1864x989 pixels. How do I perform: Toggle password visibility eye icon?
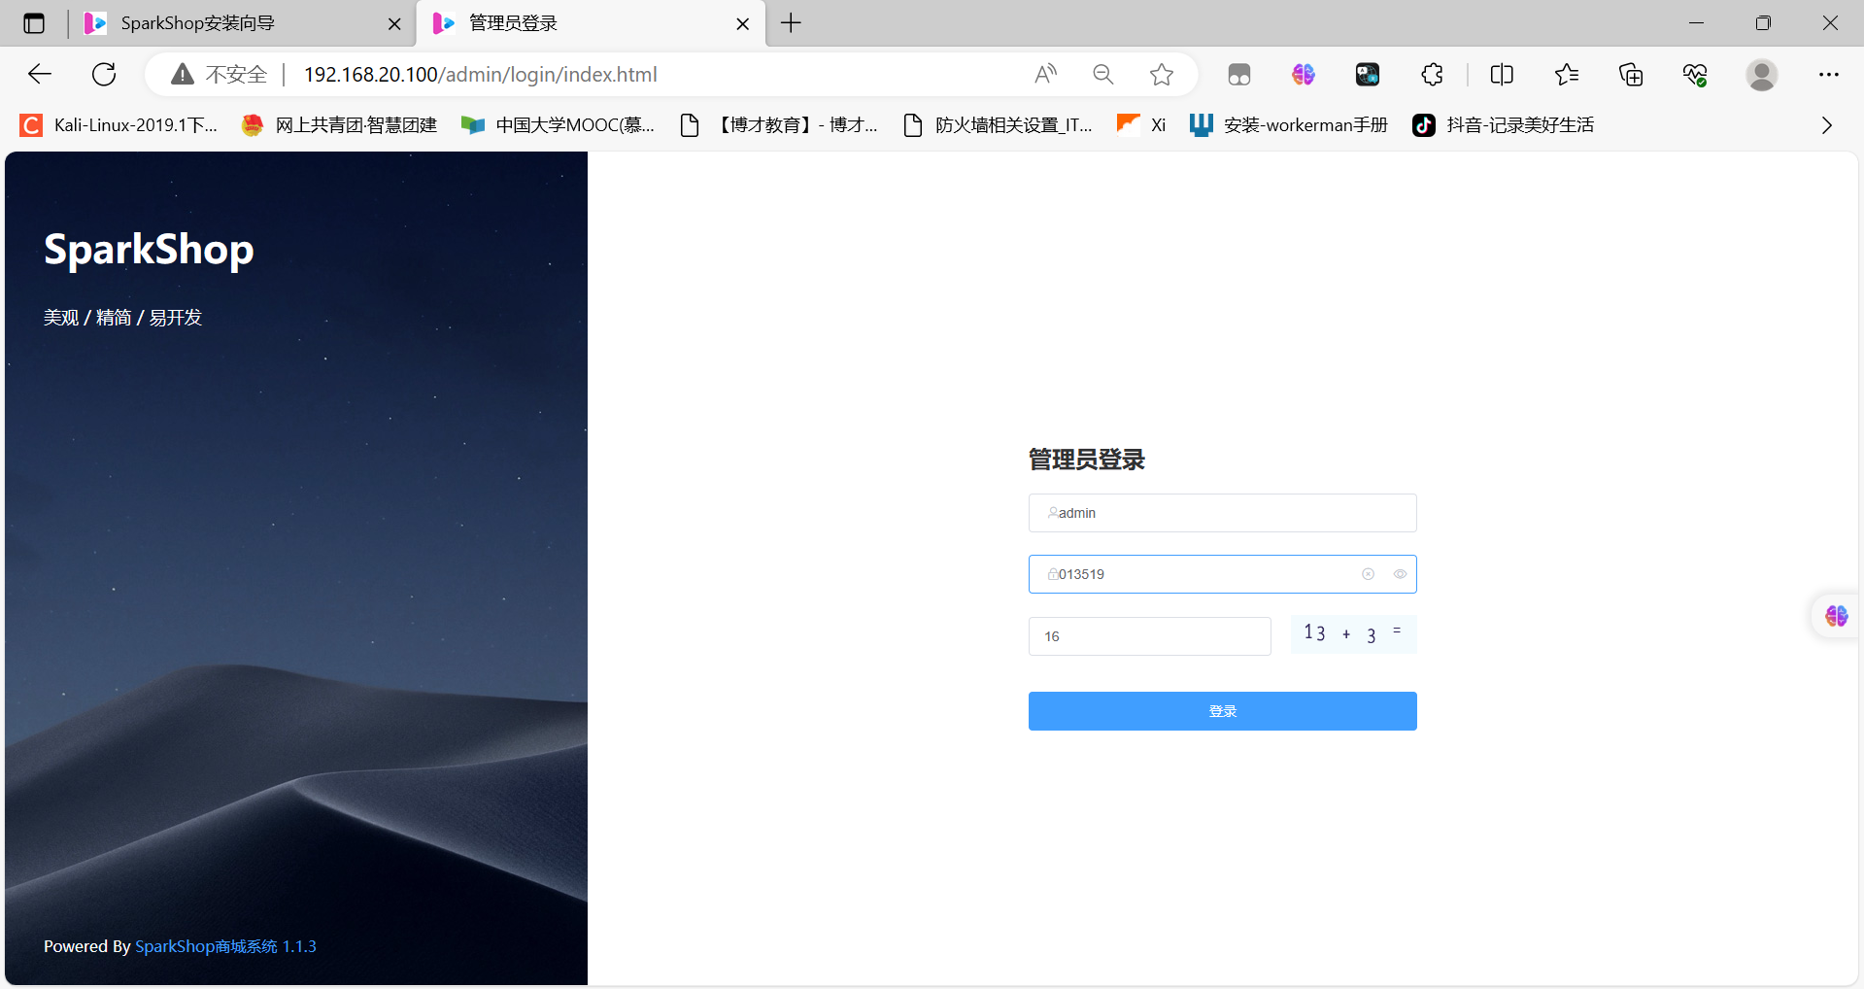1400,574
